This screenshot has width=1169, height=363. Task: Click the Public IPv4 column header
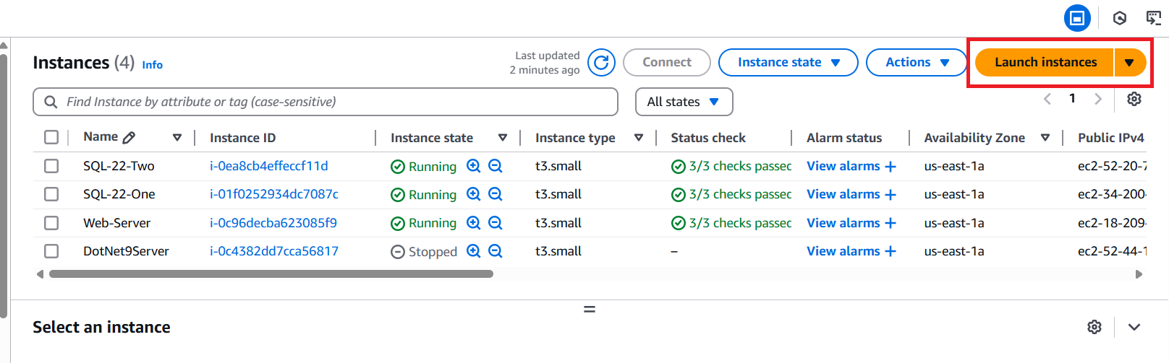point(1110,138)
